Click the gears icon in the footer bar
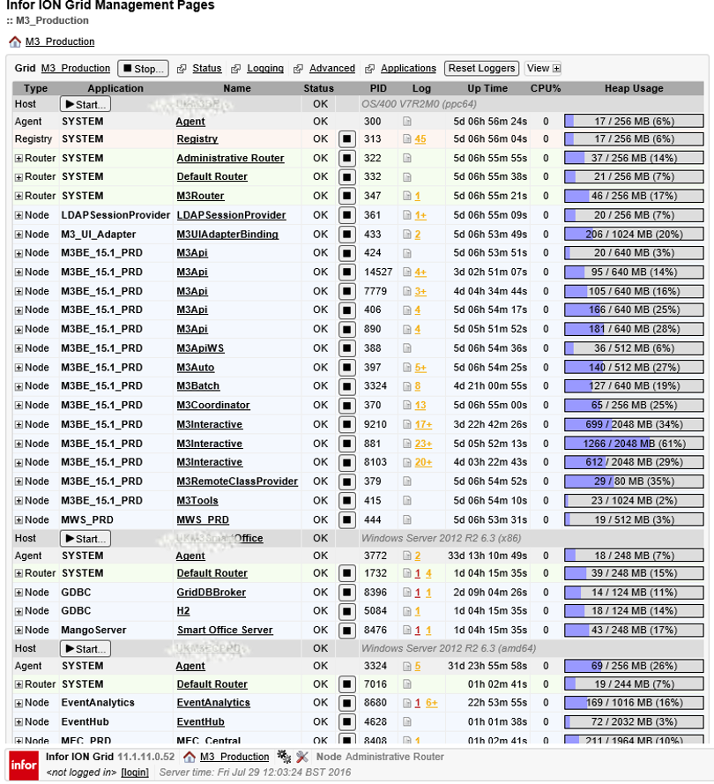This screenshot has height=784, width=714. [x=284, y=757]
